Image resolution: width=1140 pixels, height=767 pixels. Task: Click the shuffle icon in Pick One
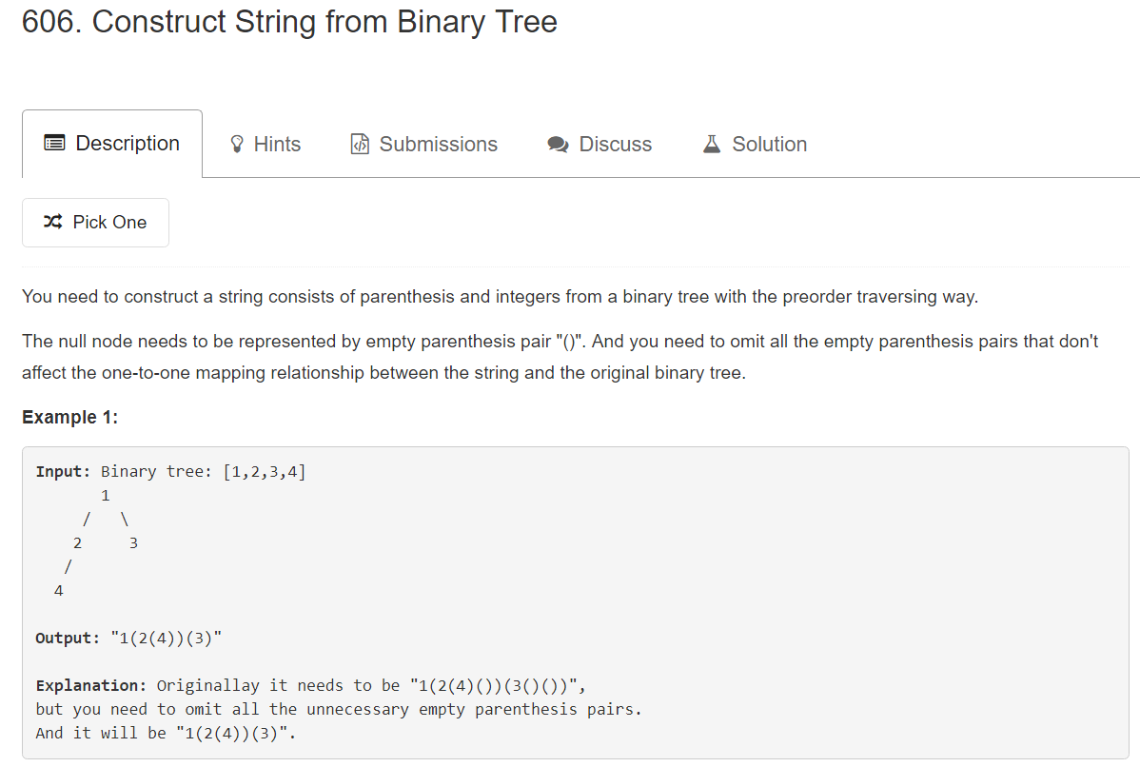[x=53, y=222]
